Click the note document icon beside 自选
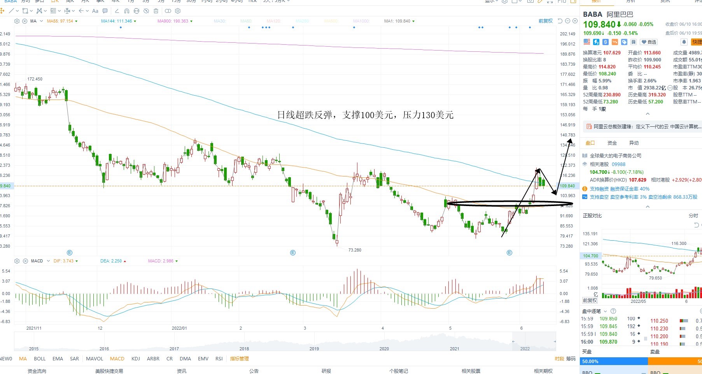 pos(634,42)
